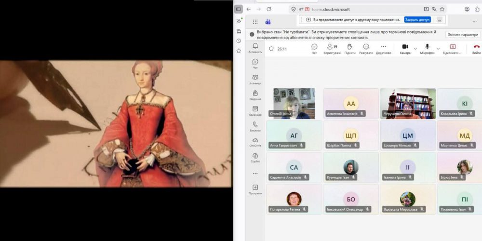Viewport: 482px width, 241px height.
Task: Click tracking protection shield in address bar
Action: click(294, 9)
